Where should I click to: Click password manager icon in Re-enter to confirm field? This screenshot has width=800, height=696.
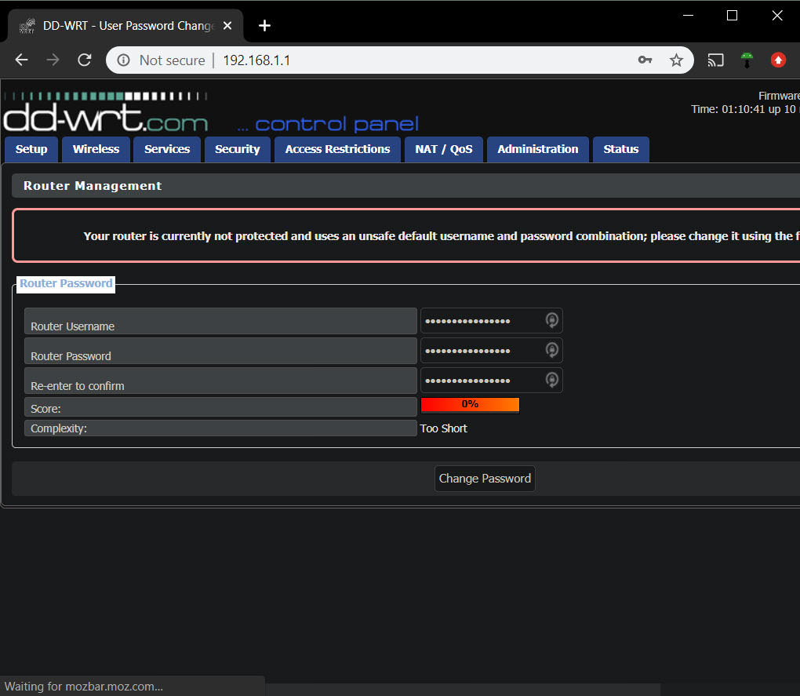coord(551,380)
